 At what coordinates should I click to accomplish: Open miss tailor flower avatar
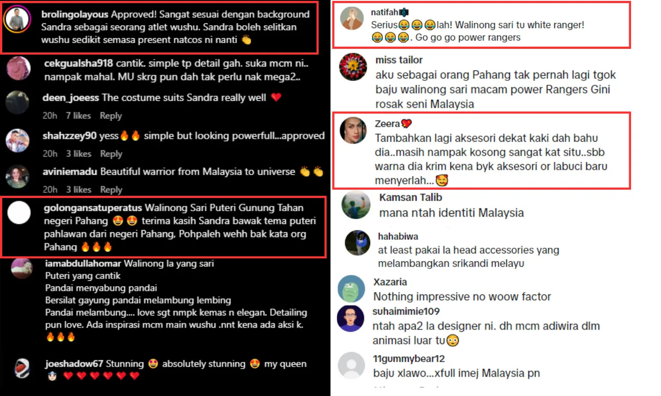353,66
